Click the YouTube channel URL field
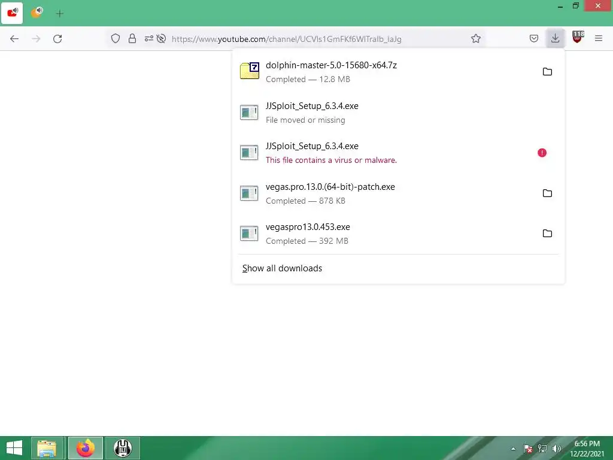The width and height of the screenshot is (613, 460). point(287,39)
